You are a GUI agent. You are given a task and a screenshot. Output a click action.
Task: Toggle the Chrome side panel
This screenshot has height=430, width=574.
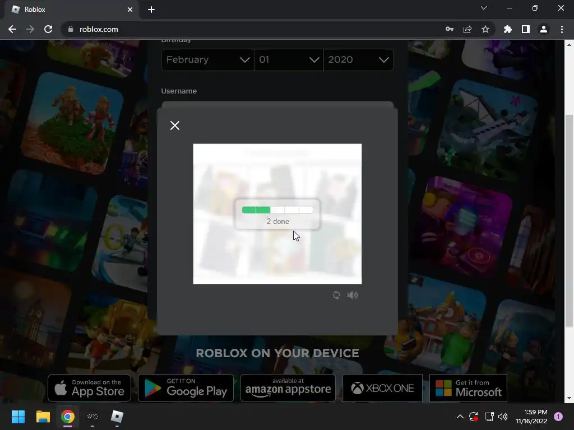(526, 29)
